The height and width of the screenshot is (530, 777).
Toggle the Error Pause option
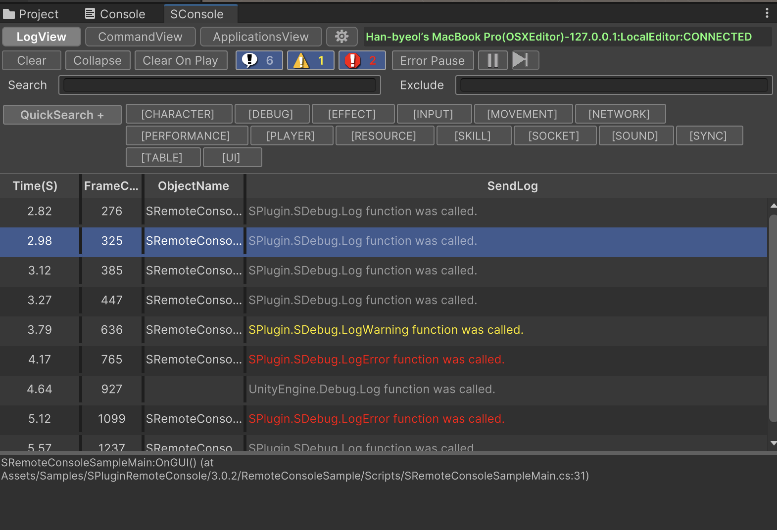[433, 60]
